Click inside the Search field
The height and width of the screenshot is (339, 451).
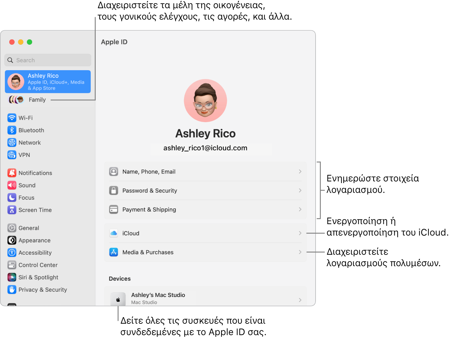coord(47,60)
